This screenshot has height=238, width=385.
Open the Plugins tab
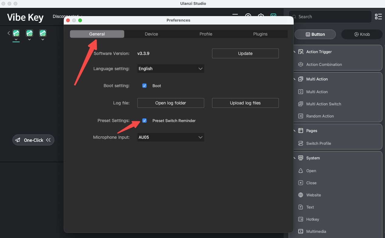point(260,34)
